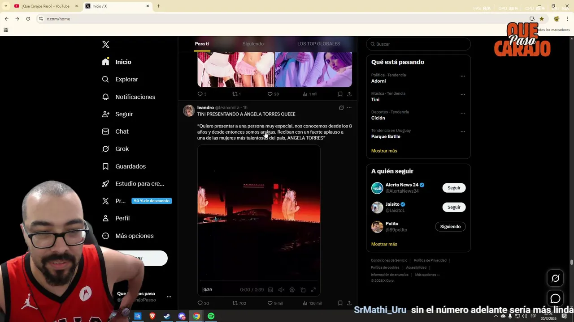Viewport: 574px width, 322px height.
Task: Switch to the Para ti tab
Action: (x=202, y=44)
